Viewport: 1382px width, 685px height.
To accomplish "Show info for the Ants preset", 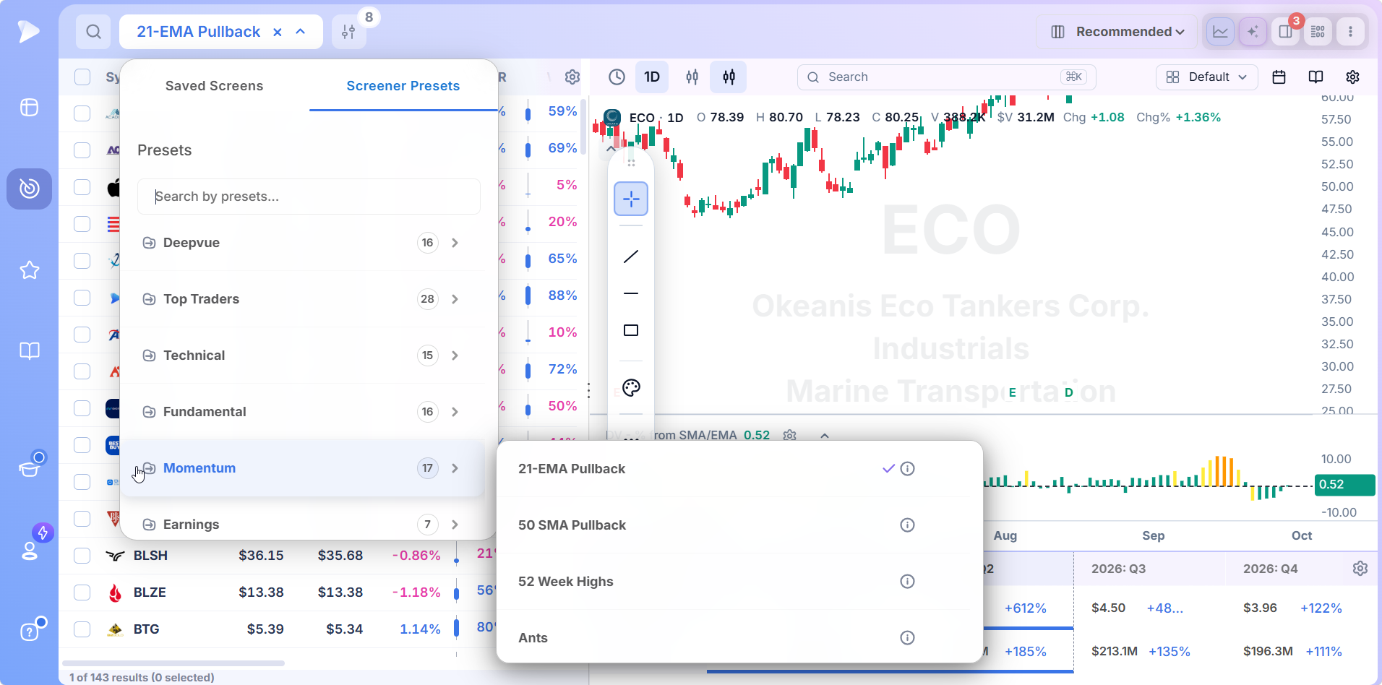I will tap(907, 638).
